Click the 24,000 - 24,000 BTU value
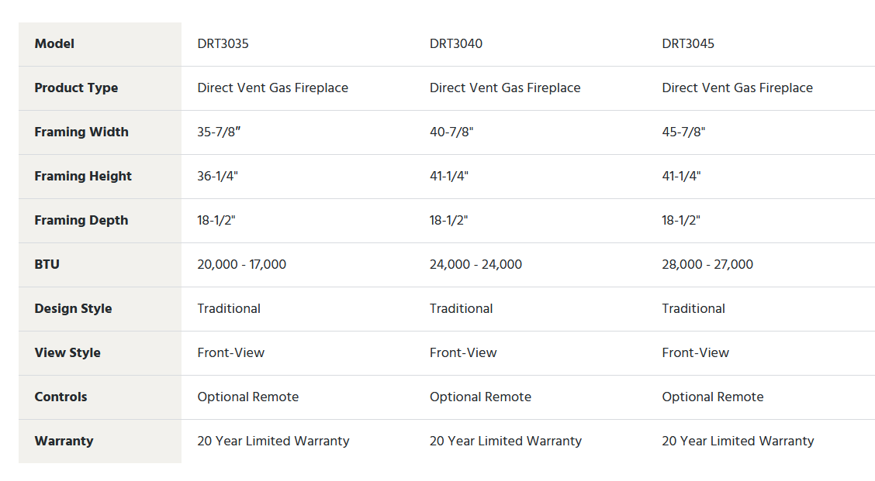This screenshot has width=875, height=481. pyautogui.click(x=476, y=264)
